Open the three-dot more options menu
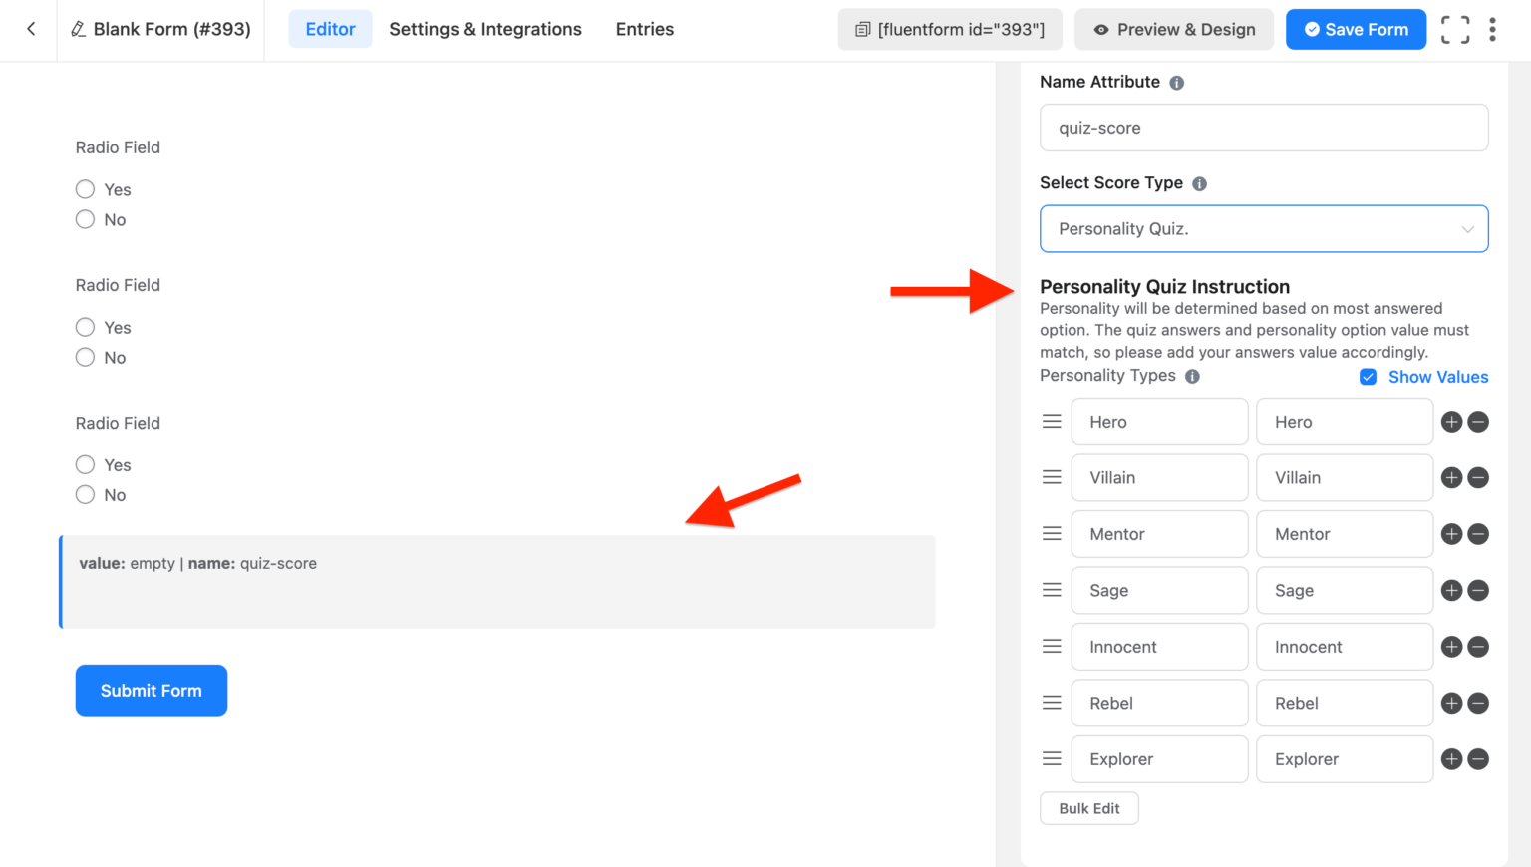 tap(1492, 30)
